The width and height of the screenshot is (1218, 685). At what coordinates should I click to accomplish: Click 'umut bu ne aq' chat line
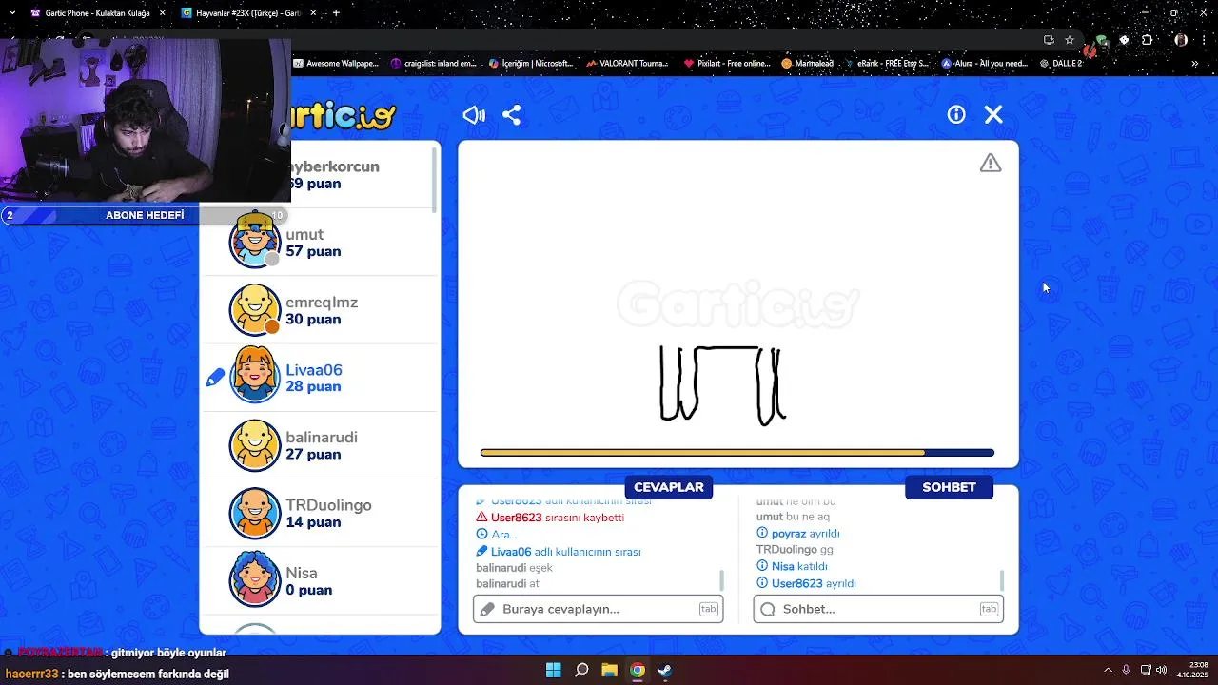[x=793, y=517]
